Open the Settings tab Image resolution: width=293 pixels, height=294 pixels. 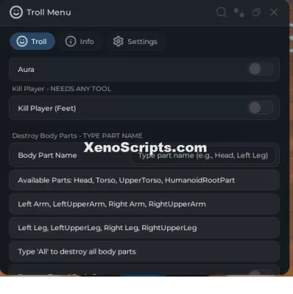(x=136, y=41)
